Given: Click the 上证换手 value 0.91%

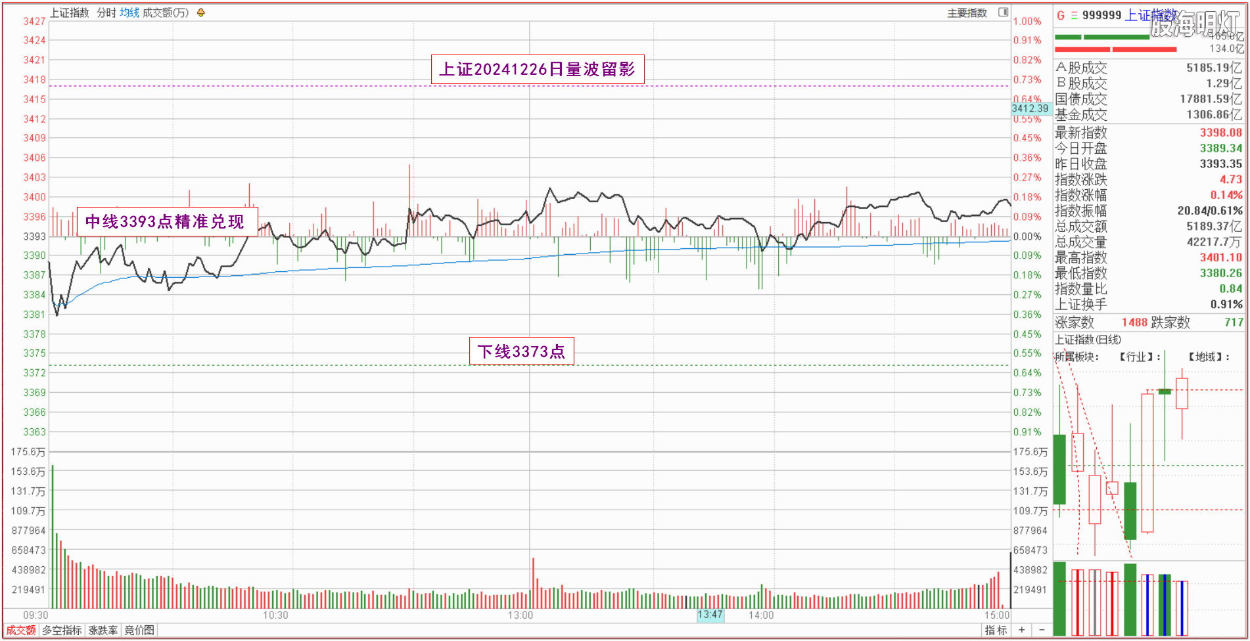Looking at the screenshot, I should pos(1226,305).
